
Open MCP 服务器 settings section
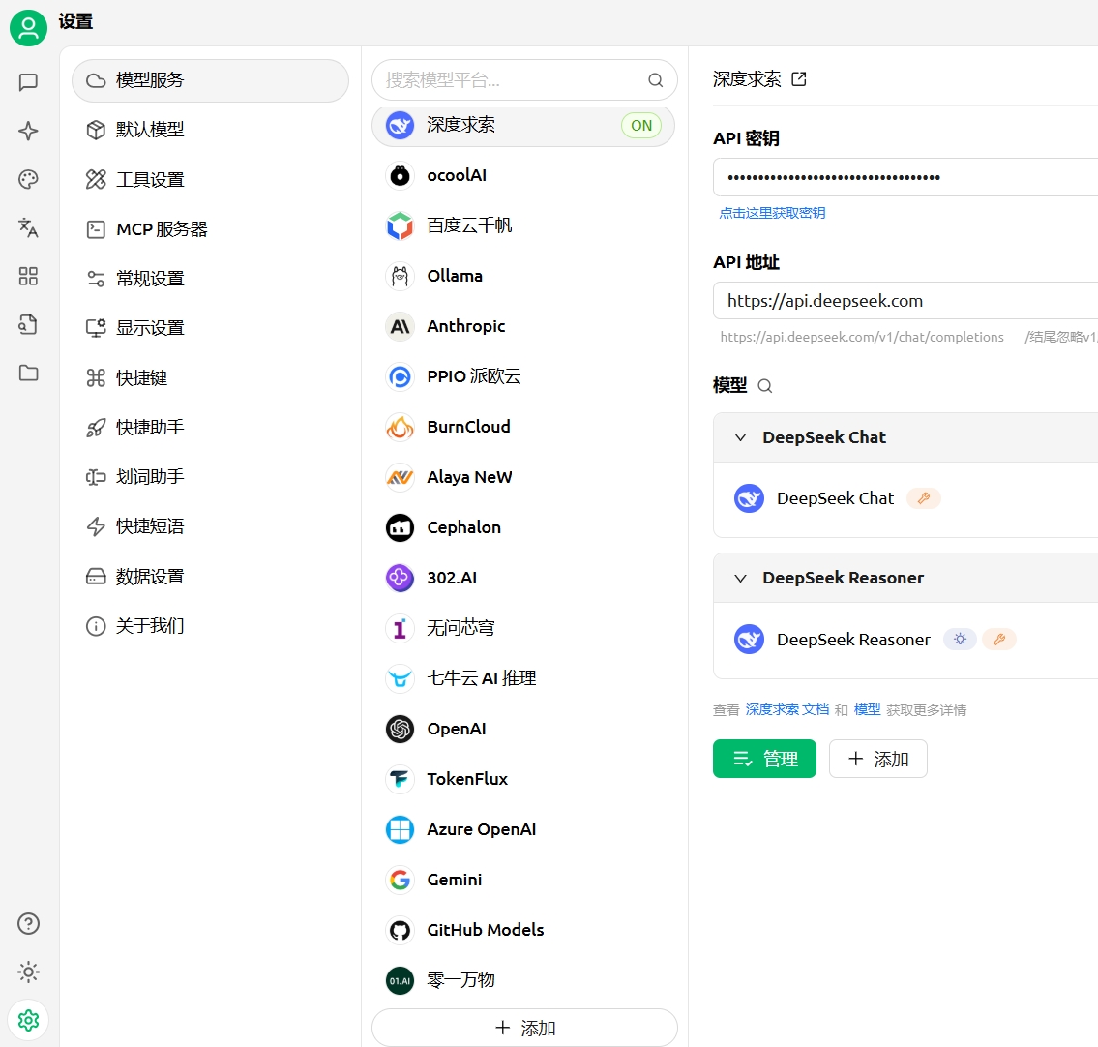coord(210,229)
